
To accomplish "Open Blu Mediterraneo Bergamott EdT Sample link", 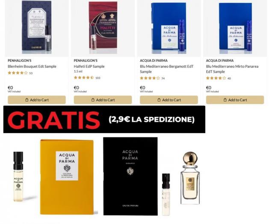I will 167,69.
